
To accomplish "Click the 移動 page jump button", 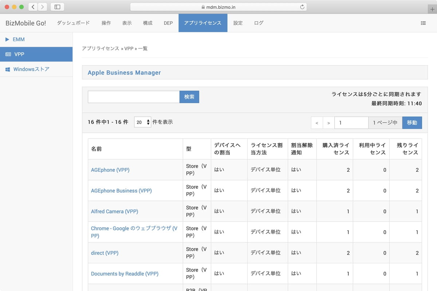I will click(x=412, y=123).
